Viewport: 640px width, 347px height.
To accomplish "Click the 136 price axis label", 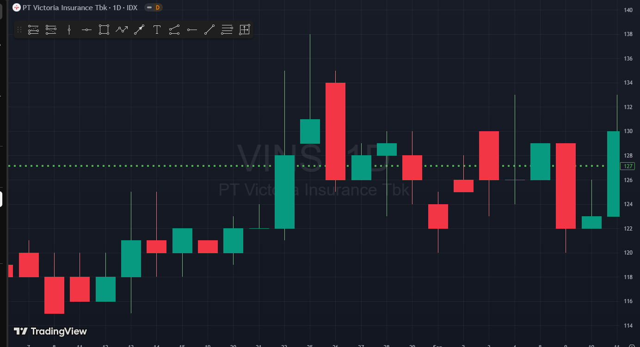I will pyautogui.click(x=628, y=59).
